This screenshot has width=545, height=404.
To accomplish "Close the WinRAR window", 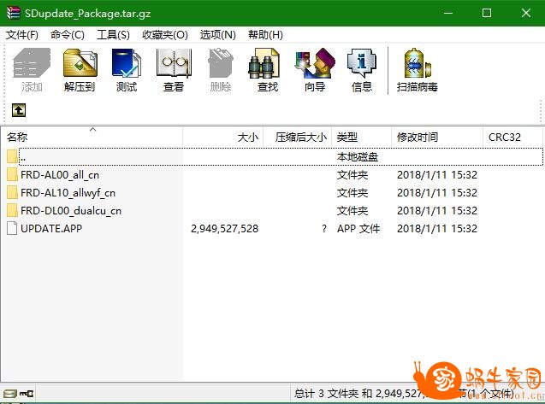I will click(x=526, y=13).
